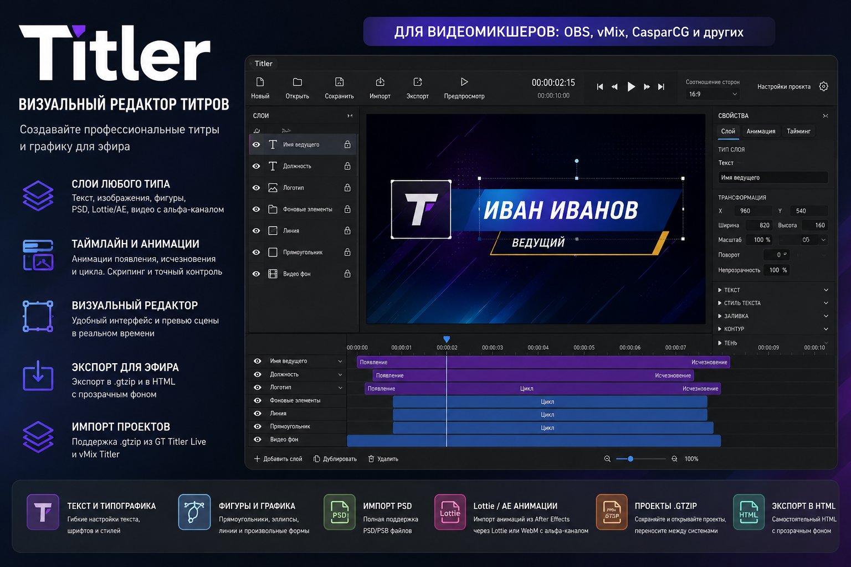This screenshot has width=851, height=567.
Task: Toggle lock on Прямоугольник layer
Action: pos(347,252)
